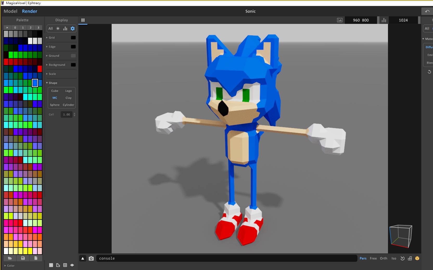Select All filter in right material panel
The height and width of the screenshot is (270, 433).
click(x=427, y=29)
